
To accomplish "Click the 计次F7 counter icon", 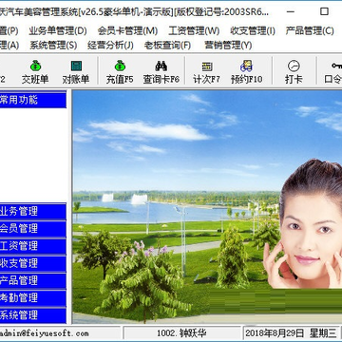I will coord(207,66).
